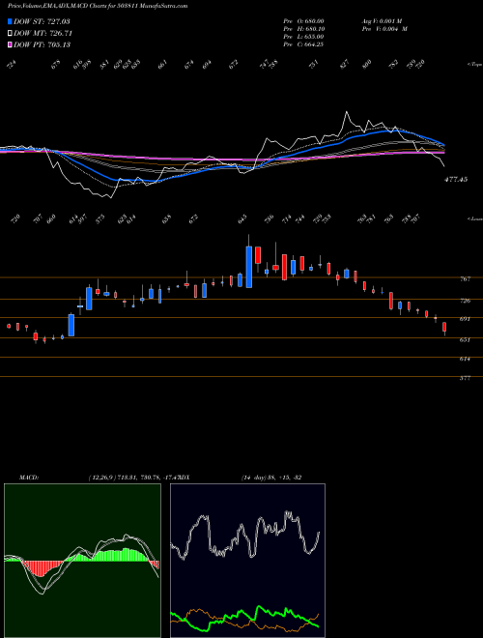Viewport: 483px width, 638px height.
Task: Click the highest peak of white price line
Action: (347, 111)
